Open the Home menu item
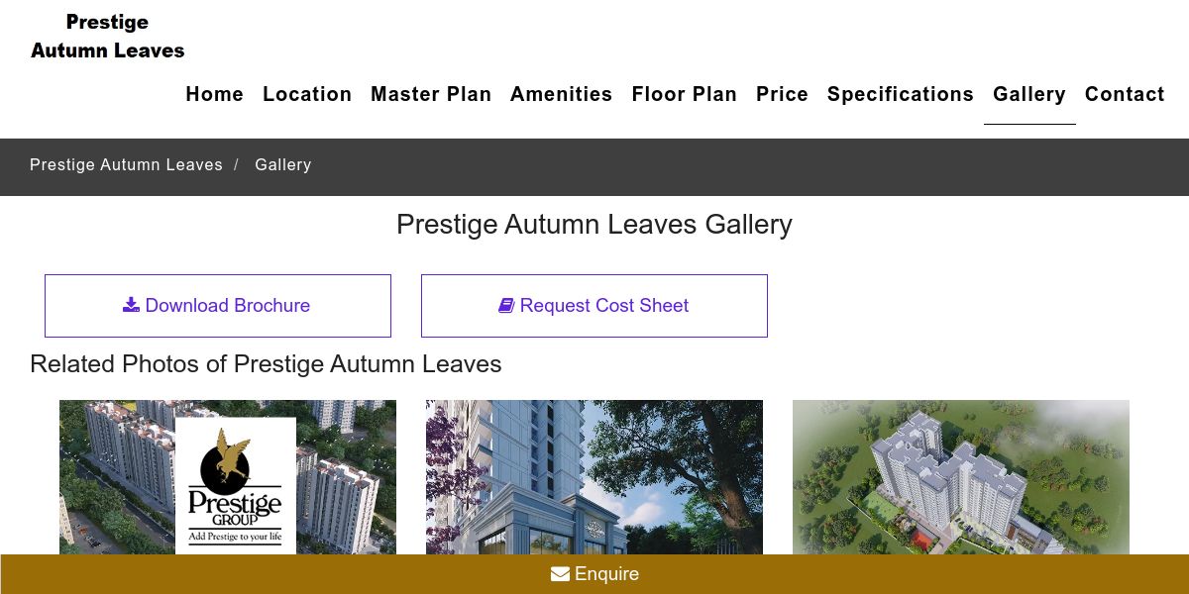The image size is (1189, 594). pyautogui.click(x=214, y=94)
